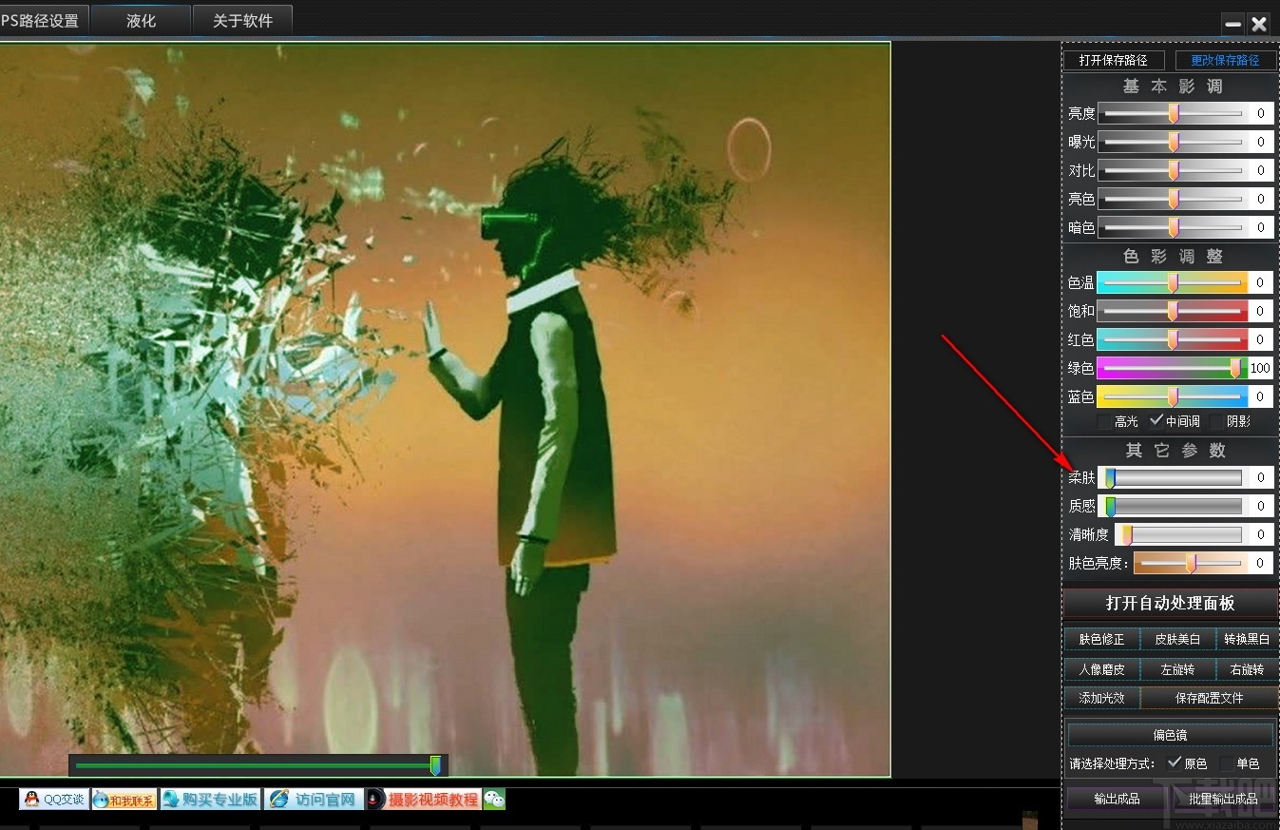Open the QQ交谈 chat link

coord(54,799)
